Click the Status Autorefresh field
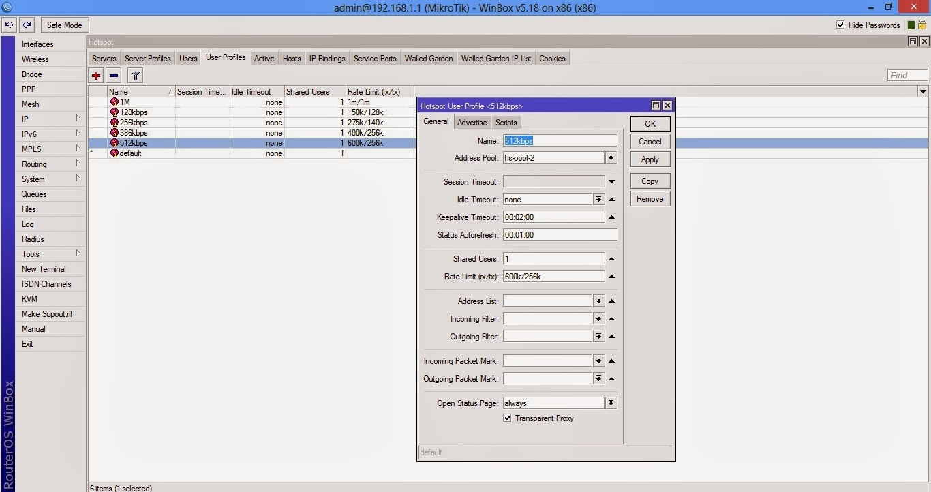The height and width of the screenshot is (492, 931). coord(560,235)
